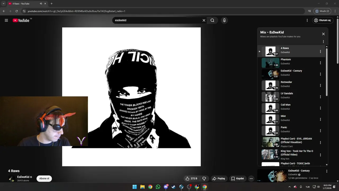Open Misafir (2) profile button

pos(322,11)
